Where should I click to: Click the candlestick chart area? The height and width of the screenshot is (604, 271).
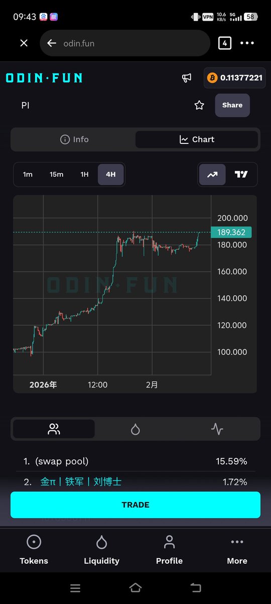112,285
